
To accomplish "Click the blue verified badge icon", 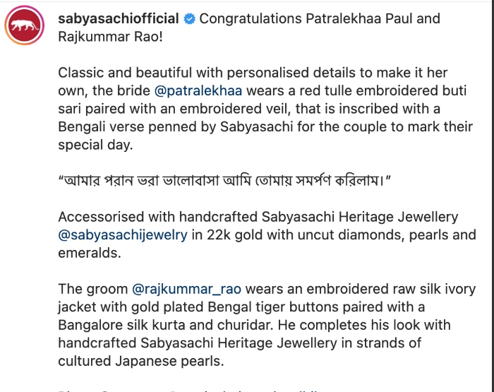I will (189, 19).
